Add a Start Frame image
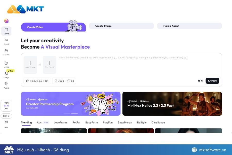Screen dimensions: 232x155 [30, 65]
